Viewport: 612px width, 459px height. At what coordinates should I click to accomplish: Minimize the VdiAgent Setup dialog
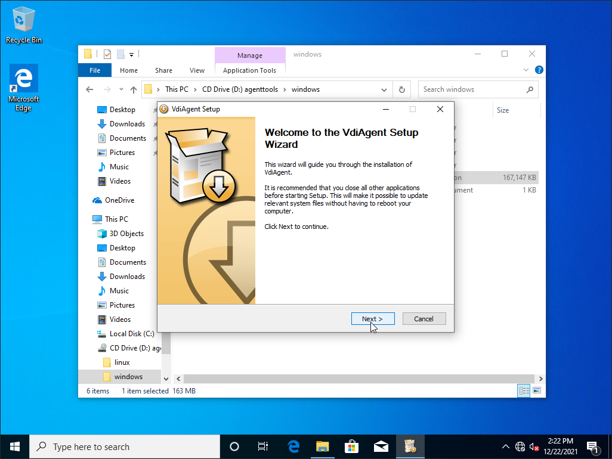386,109
